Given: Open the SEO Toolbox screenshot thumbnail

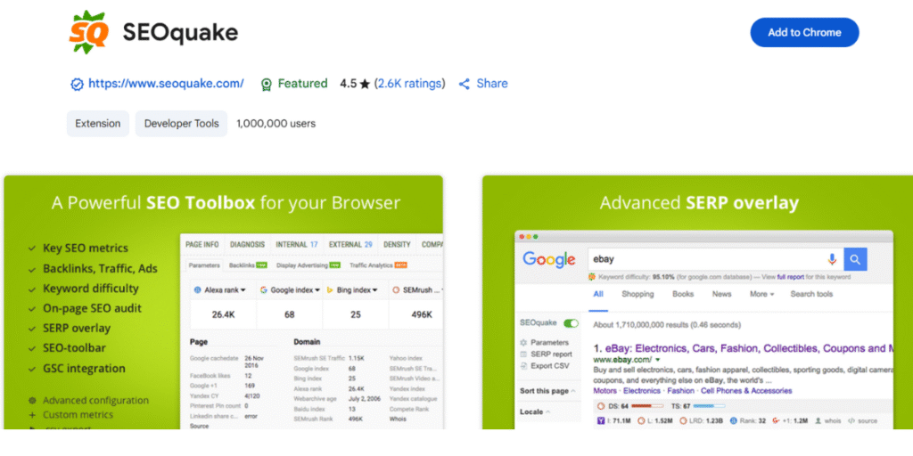Looking at the screenshot, I should (x=224, y=303).
